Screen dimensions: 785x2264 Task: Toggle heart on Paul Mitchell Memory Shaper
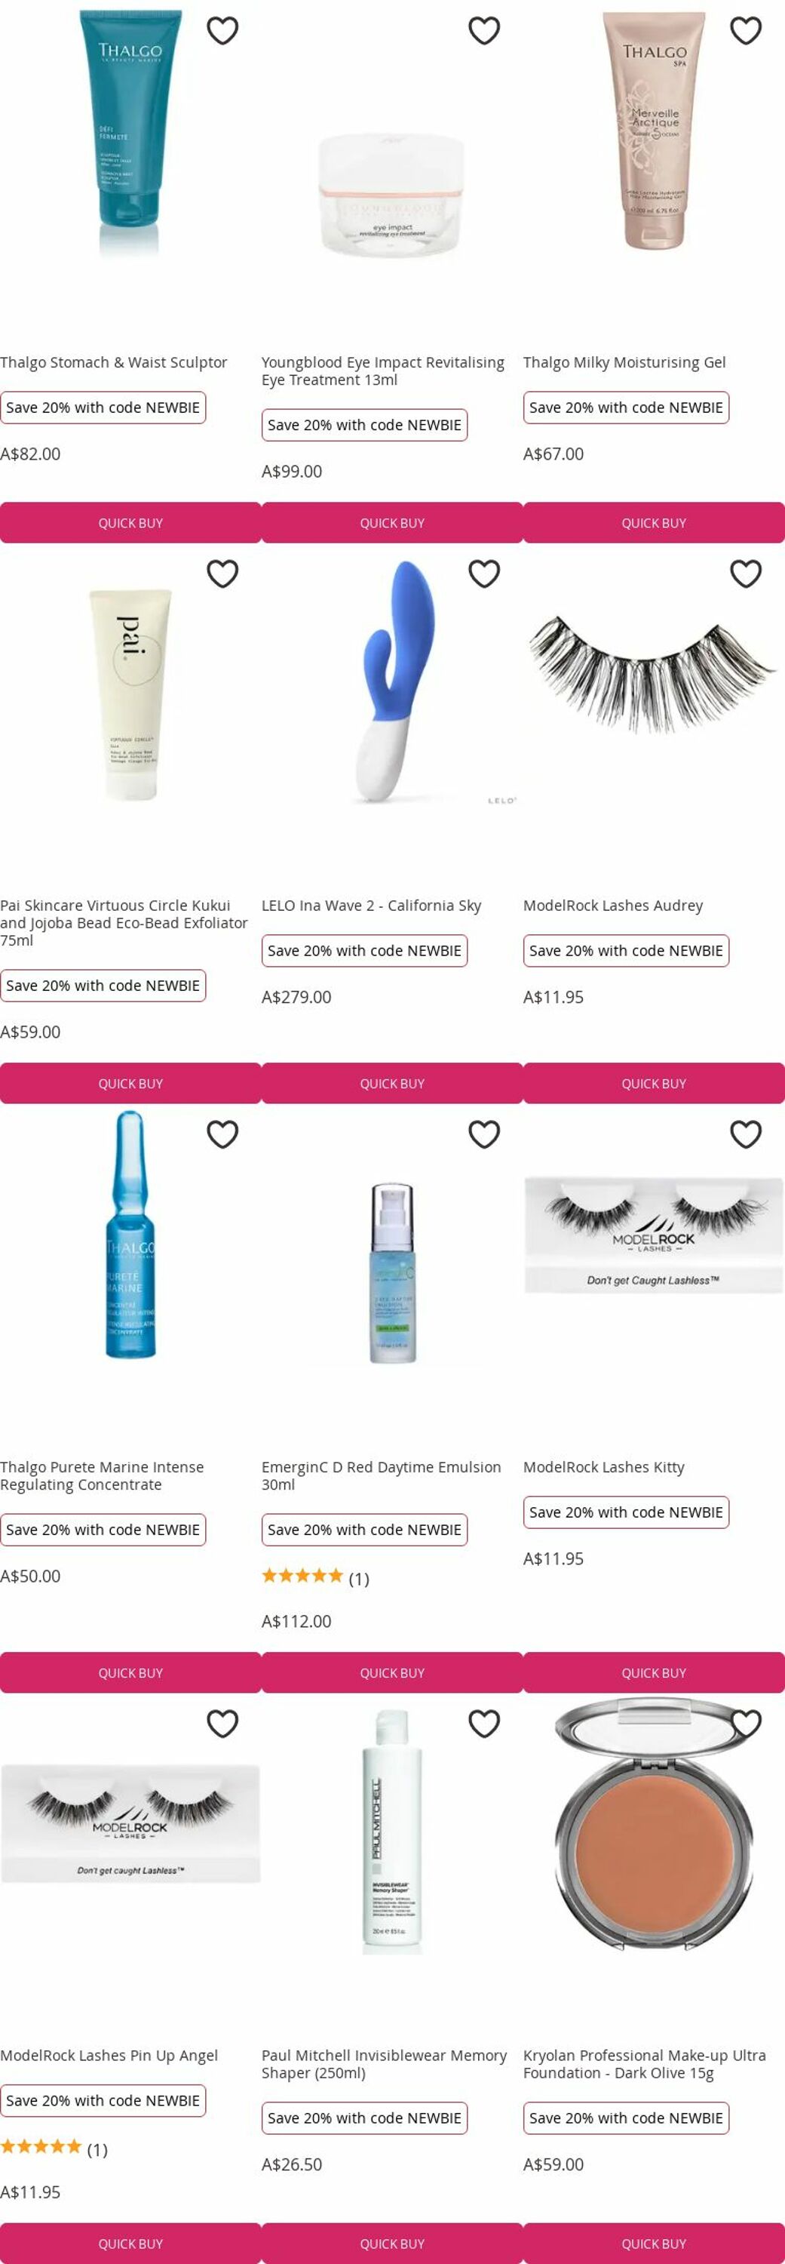(x=484, y=1724)
